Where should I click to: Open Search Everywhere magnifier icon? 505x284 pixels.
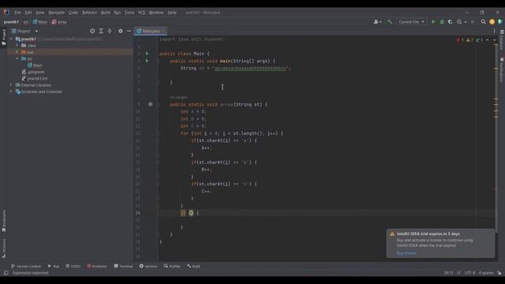pyautogui.click(x=483, y=22)
